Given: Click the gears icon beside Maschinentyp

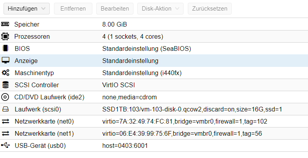Looking at the screenshot, I should [x=5, y=73].
